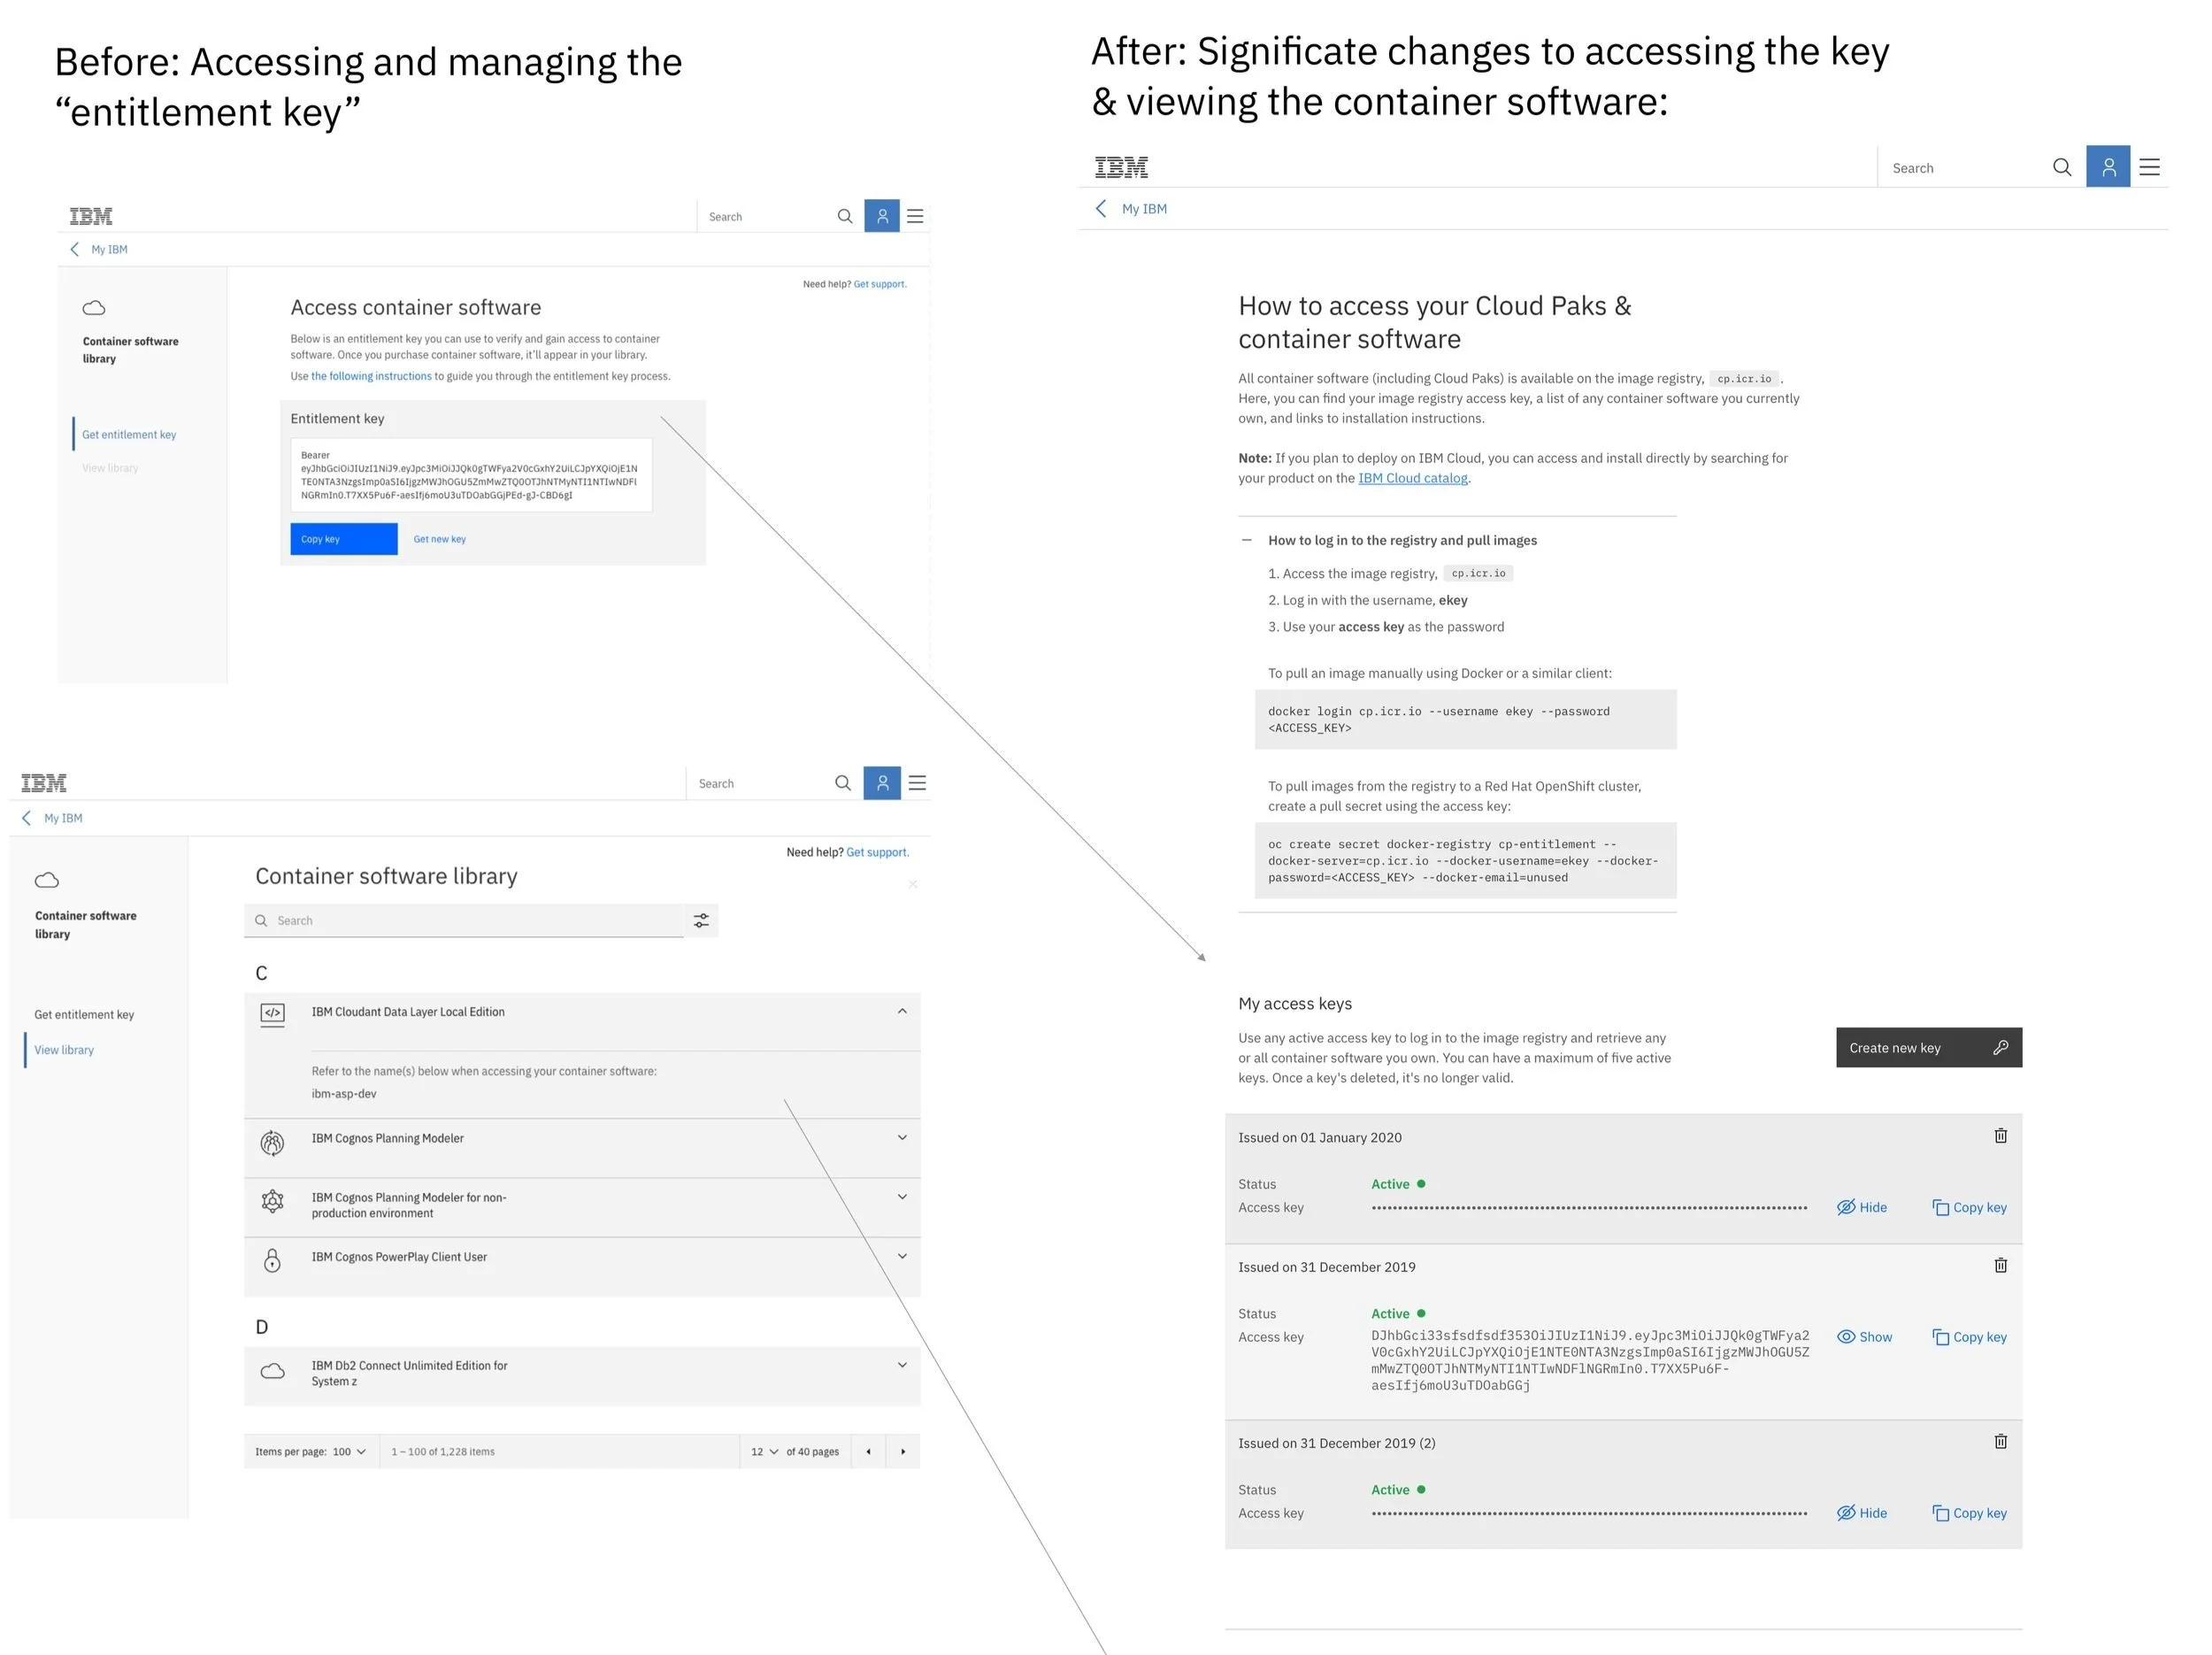The height and width of the screenshot is (1655, 2212).
Task: Click back chevron next to My IBM in After page
Action: pos(1101,208)
